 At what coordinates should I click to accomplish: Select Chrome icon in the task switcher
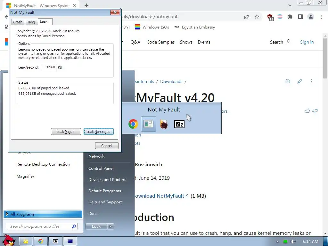coord(133,124)
